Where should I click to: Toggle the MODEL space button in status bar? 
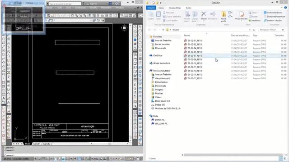tap(95, 159)
